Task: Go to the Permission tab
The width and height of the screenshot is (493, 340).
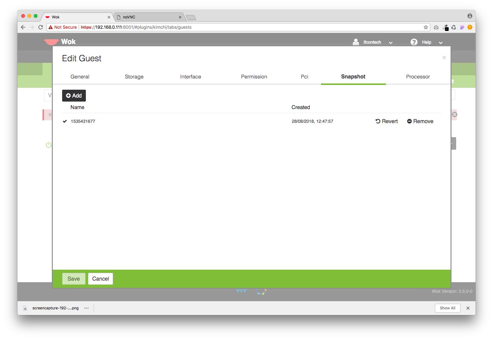Action: coord(254,77)
